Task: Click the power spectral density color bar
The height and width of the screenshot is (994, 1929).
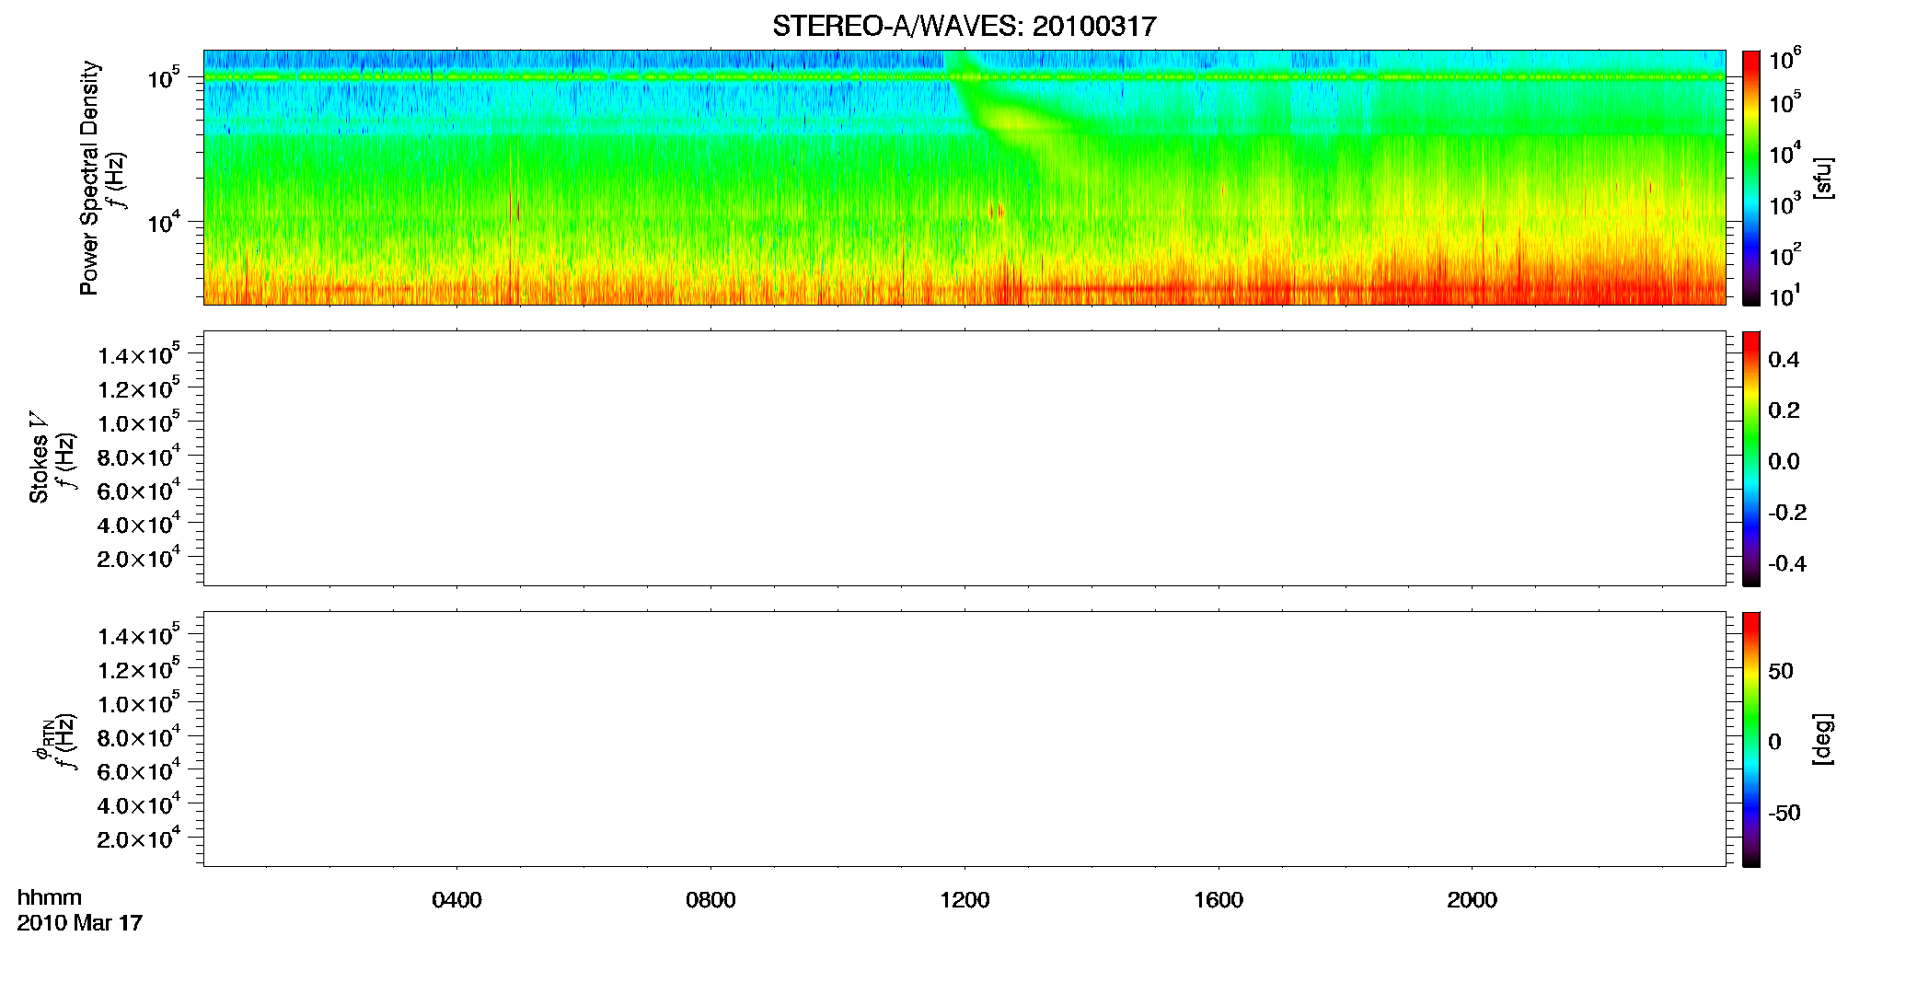Action: [1751, 178]
